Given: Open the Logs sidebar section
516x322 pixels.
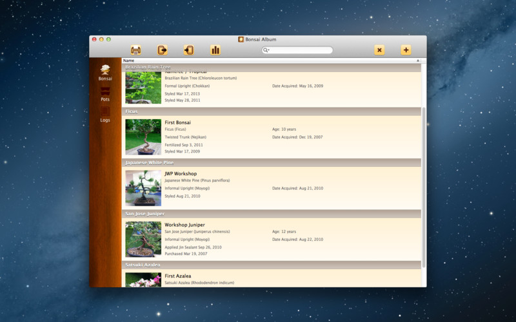Looking at the screenshot, I should click(x=105, y=115).
